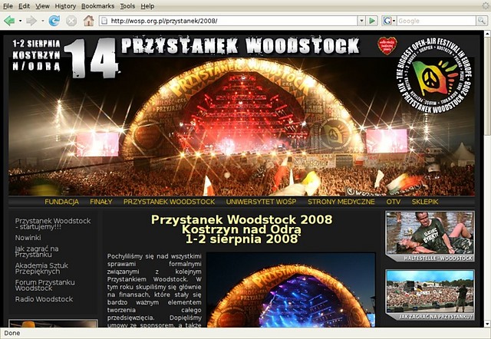Image resolution: width=491 pixels, height=339 pixels.
Task: Click the 'Jak zagrać na Przystanku?' thumbnail
Action: [430, 295]
